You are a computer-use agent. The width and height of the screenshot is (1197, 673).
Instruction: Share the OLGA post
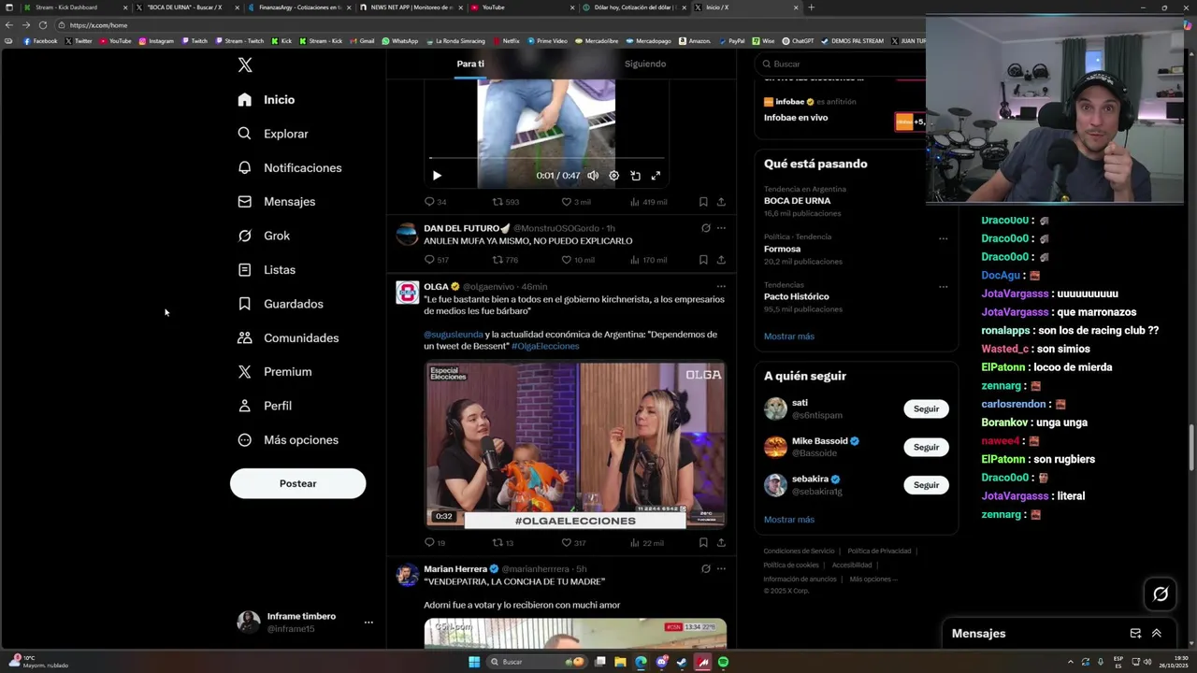click(721, 542)
